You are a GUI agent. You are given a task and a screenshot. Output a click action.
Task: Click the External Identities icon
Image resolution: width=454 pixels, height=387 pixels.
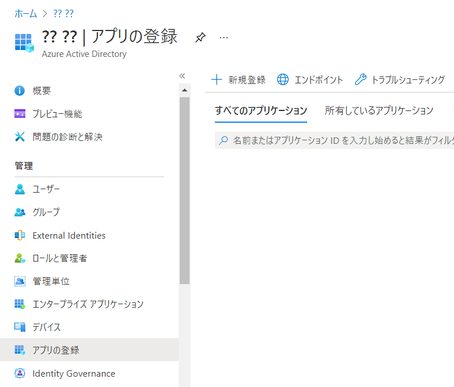20,235
